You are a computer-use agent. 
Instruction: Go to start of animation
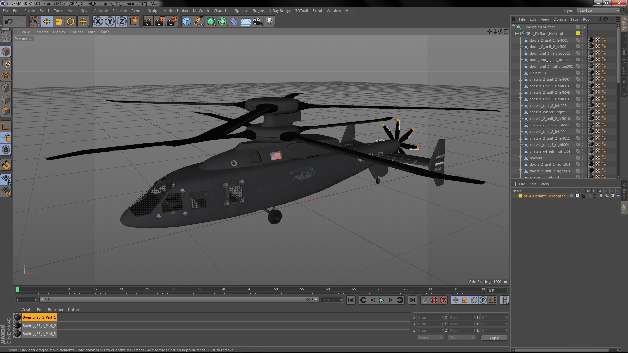351,300
